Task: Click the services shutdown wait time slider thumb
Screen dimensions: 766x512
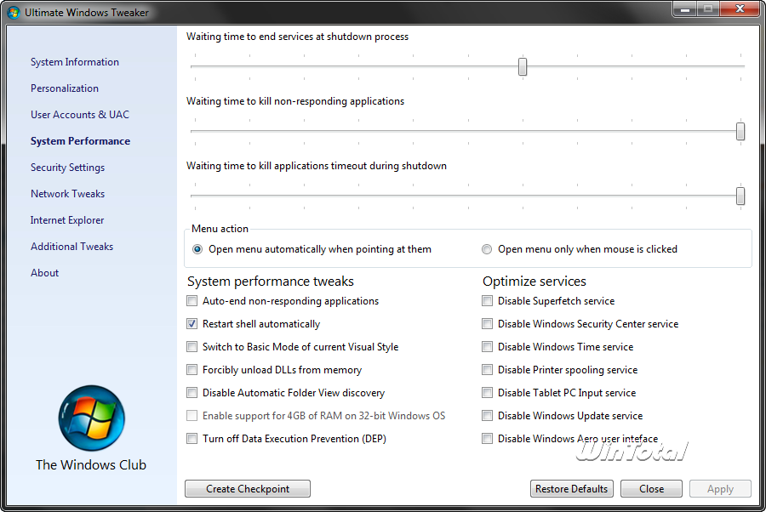Action: click(x=523, y=67)
